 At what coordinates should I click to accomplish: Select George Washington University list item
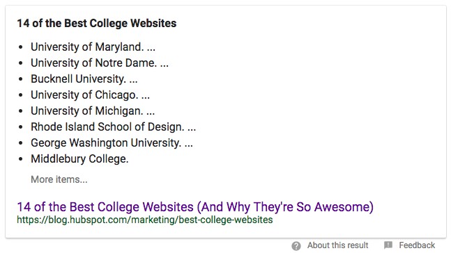tap(112, 143)
